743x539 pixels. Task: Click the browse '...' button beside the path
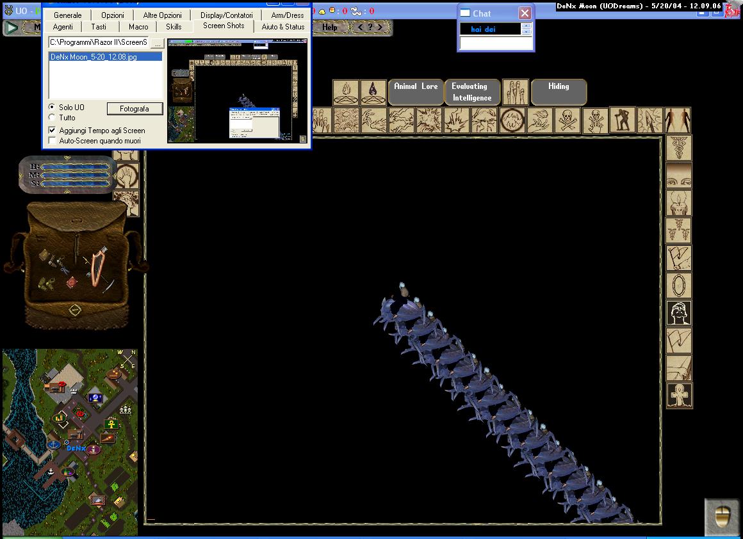point(158,43)
